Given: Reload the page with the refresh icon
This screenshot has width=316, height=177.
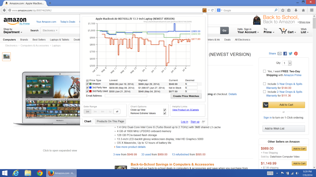Looking at the screenshot, I should 212,10.
